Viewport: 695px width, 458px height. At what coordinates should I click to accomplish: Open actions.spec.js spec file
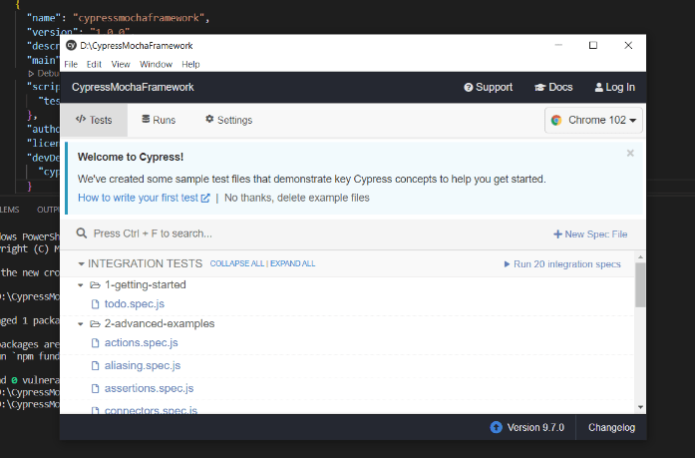coord(141,343)
